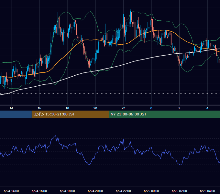220x194 pixels.
Task: Select hour label 18 on price chart axis
Action: pyautogui.click(x=67, y=108)
